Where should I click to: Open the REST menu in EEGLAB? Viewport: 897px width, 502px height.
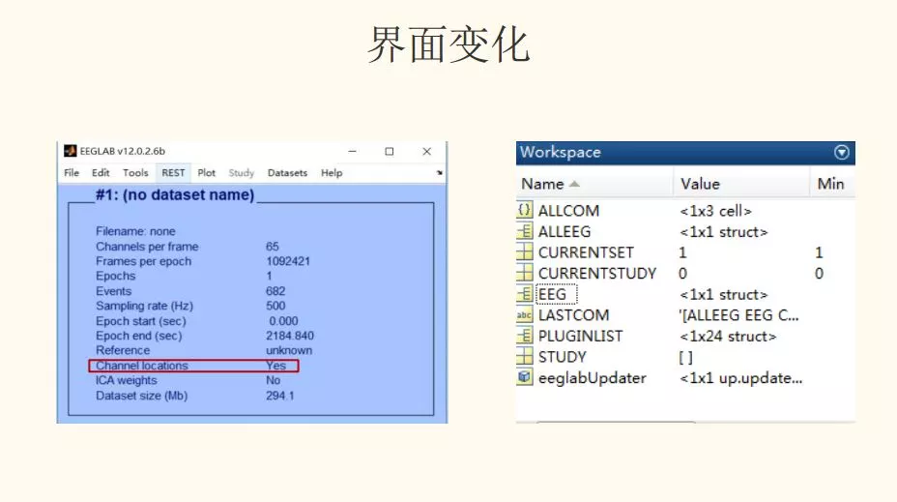coord(173,173)
